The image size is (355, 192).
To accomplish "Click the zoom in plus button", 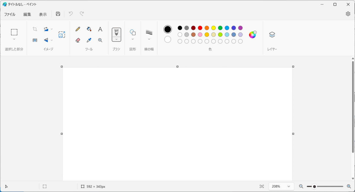I will tap(349, 186).
